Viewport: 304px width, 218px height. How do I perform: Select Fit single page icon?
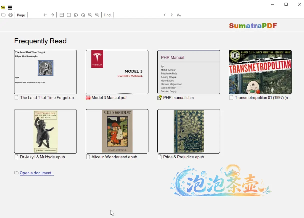click(x=69, y=15)
